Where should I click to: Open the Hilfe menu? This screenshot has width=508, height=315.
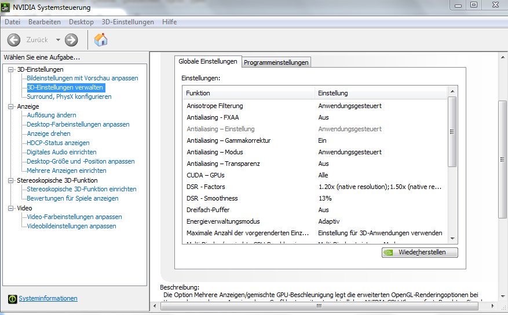[x=170, y=22]
